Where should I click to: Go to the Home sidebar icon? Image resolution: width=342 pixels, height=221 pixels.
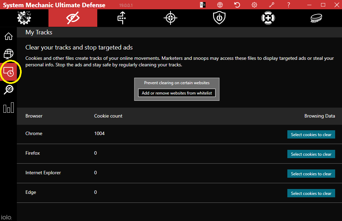pos(9,36)
